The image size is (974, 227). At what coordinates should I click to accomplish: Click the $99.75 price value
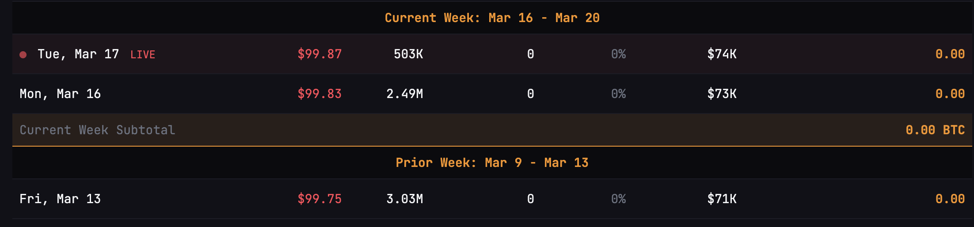(320, 199)
